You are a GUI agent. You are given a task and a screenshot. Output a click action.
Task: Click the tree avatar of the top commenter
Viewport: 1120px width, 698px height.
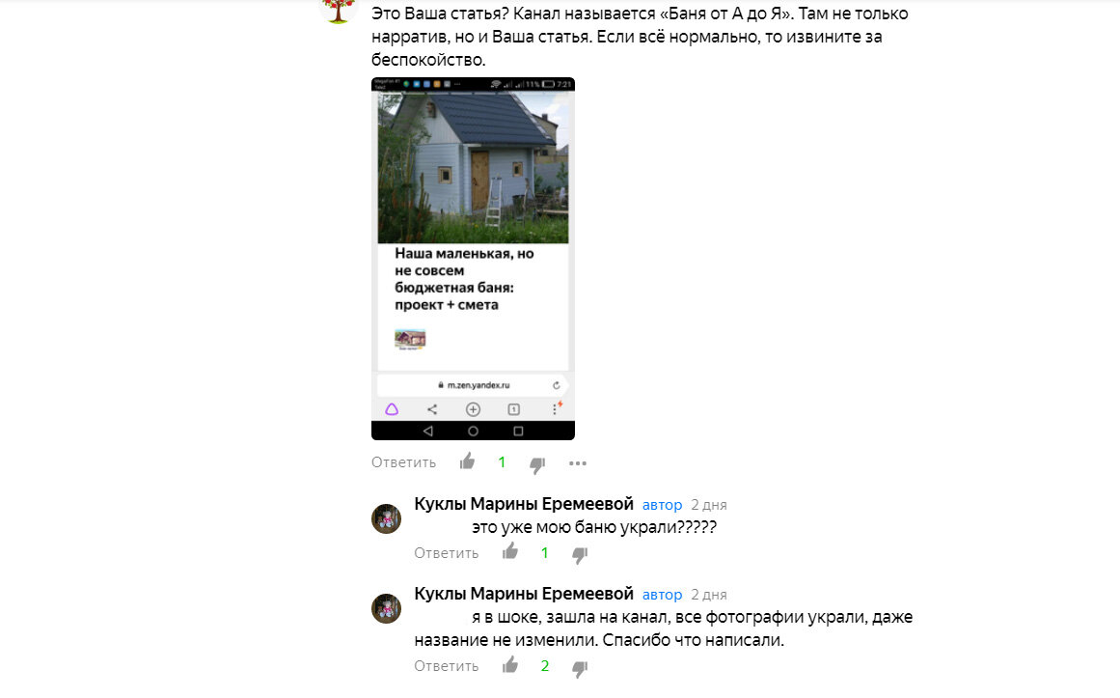pyautogui.click(x=338, y=9)
